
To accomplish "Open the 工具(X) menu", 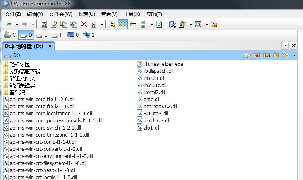I will point(132,14).
